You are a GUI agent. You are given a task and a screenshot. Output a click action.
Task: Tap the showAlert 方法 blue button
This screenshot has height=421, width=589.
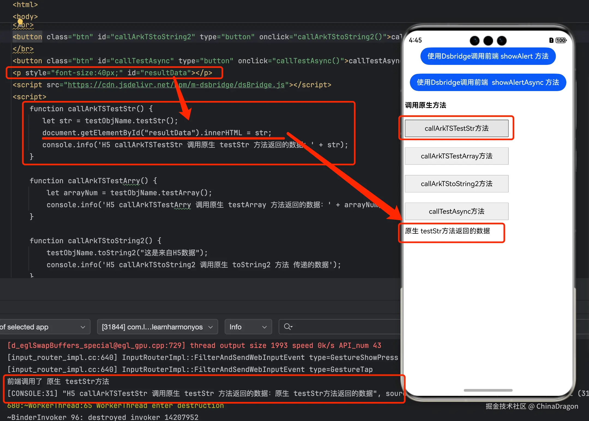(x=488, y=56)
